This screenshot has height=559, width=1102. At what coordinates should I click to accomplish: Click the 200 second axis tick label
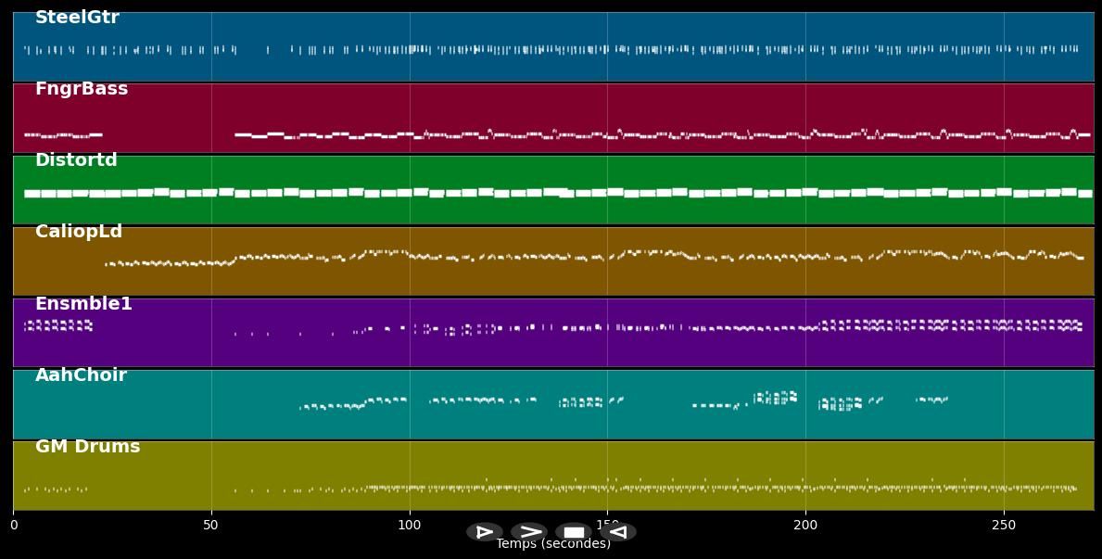pos(805,526)
